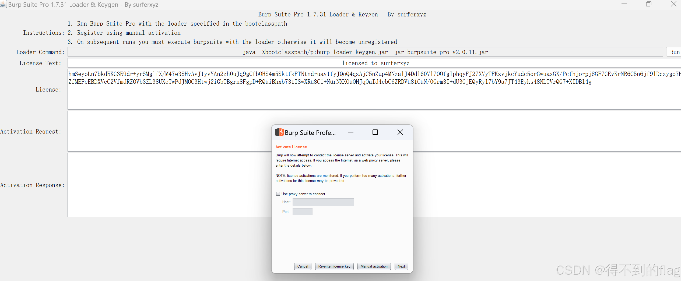This screenshot has width=681, height=281.
Task: Run the loader command
Action: [674, 52]
